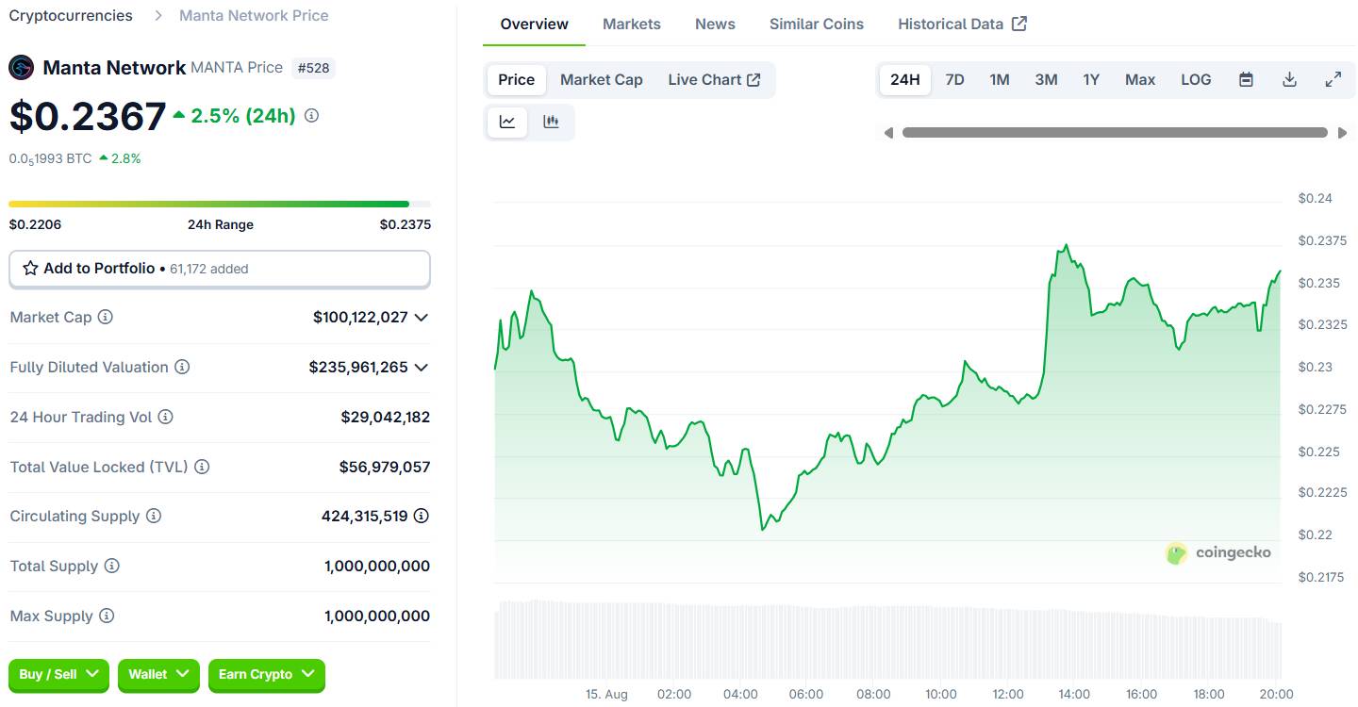
Task: Click the Manta Network Price breadcrumb text
Action: (254, 15)
